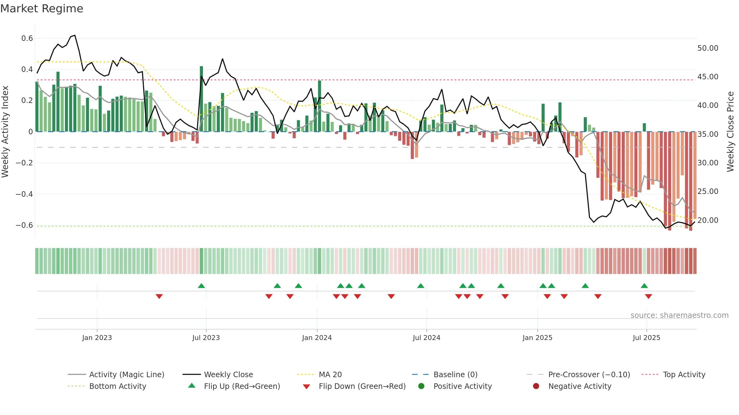Toggle Baseline (0) legend entry
This screenshot has width=739, height=415.
tap(445, 374)
